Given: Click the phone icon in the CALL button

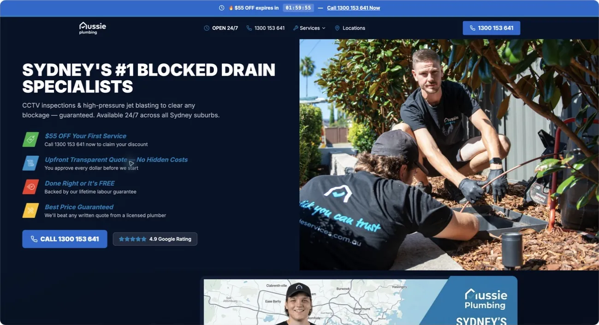Looking at the screenshot, I should (x=34, y=239).
